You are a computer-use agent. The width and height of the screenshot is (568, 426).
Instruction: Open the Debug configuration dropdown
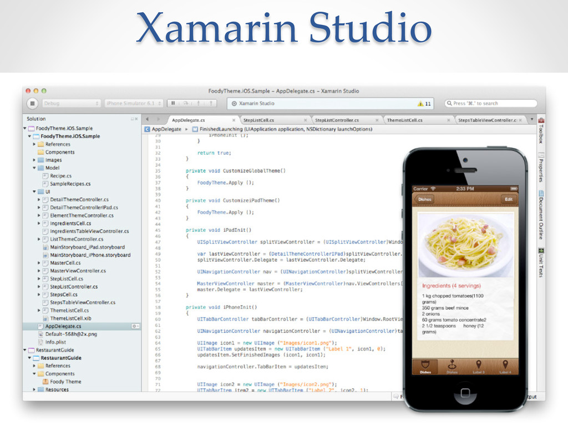pyautogui.click(x=71, y=103)
